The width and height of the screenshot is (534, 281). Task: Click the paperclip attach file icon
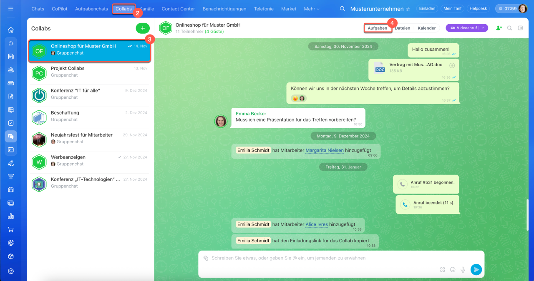pos(206,258)
